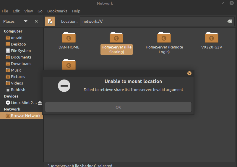This screenshot has height=167, width=237.
Task: Dismiss the error dialog with its close icon
Action: point(189,73)
